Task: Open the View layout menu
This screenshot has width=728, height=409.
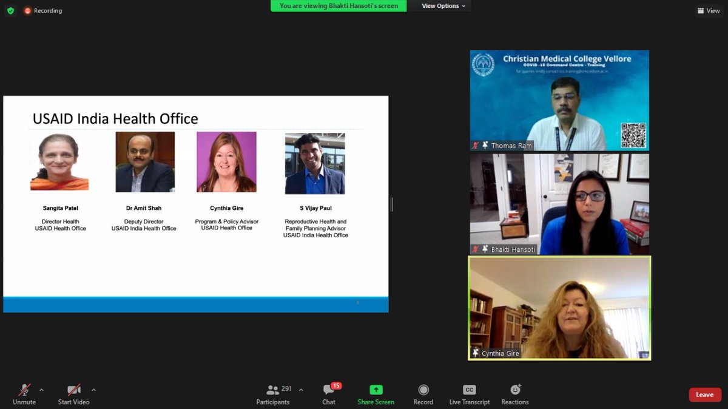Action: click(x=709, y=11)
